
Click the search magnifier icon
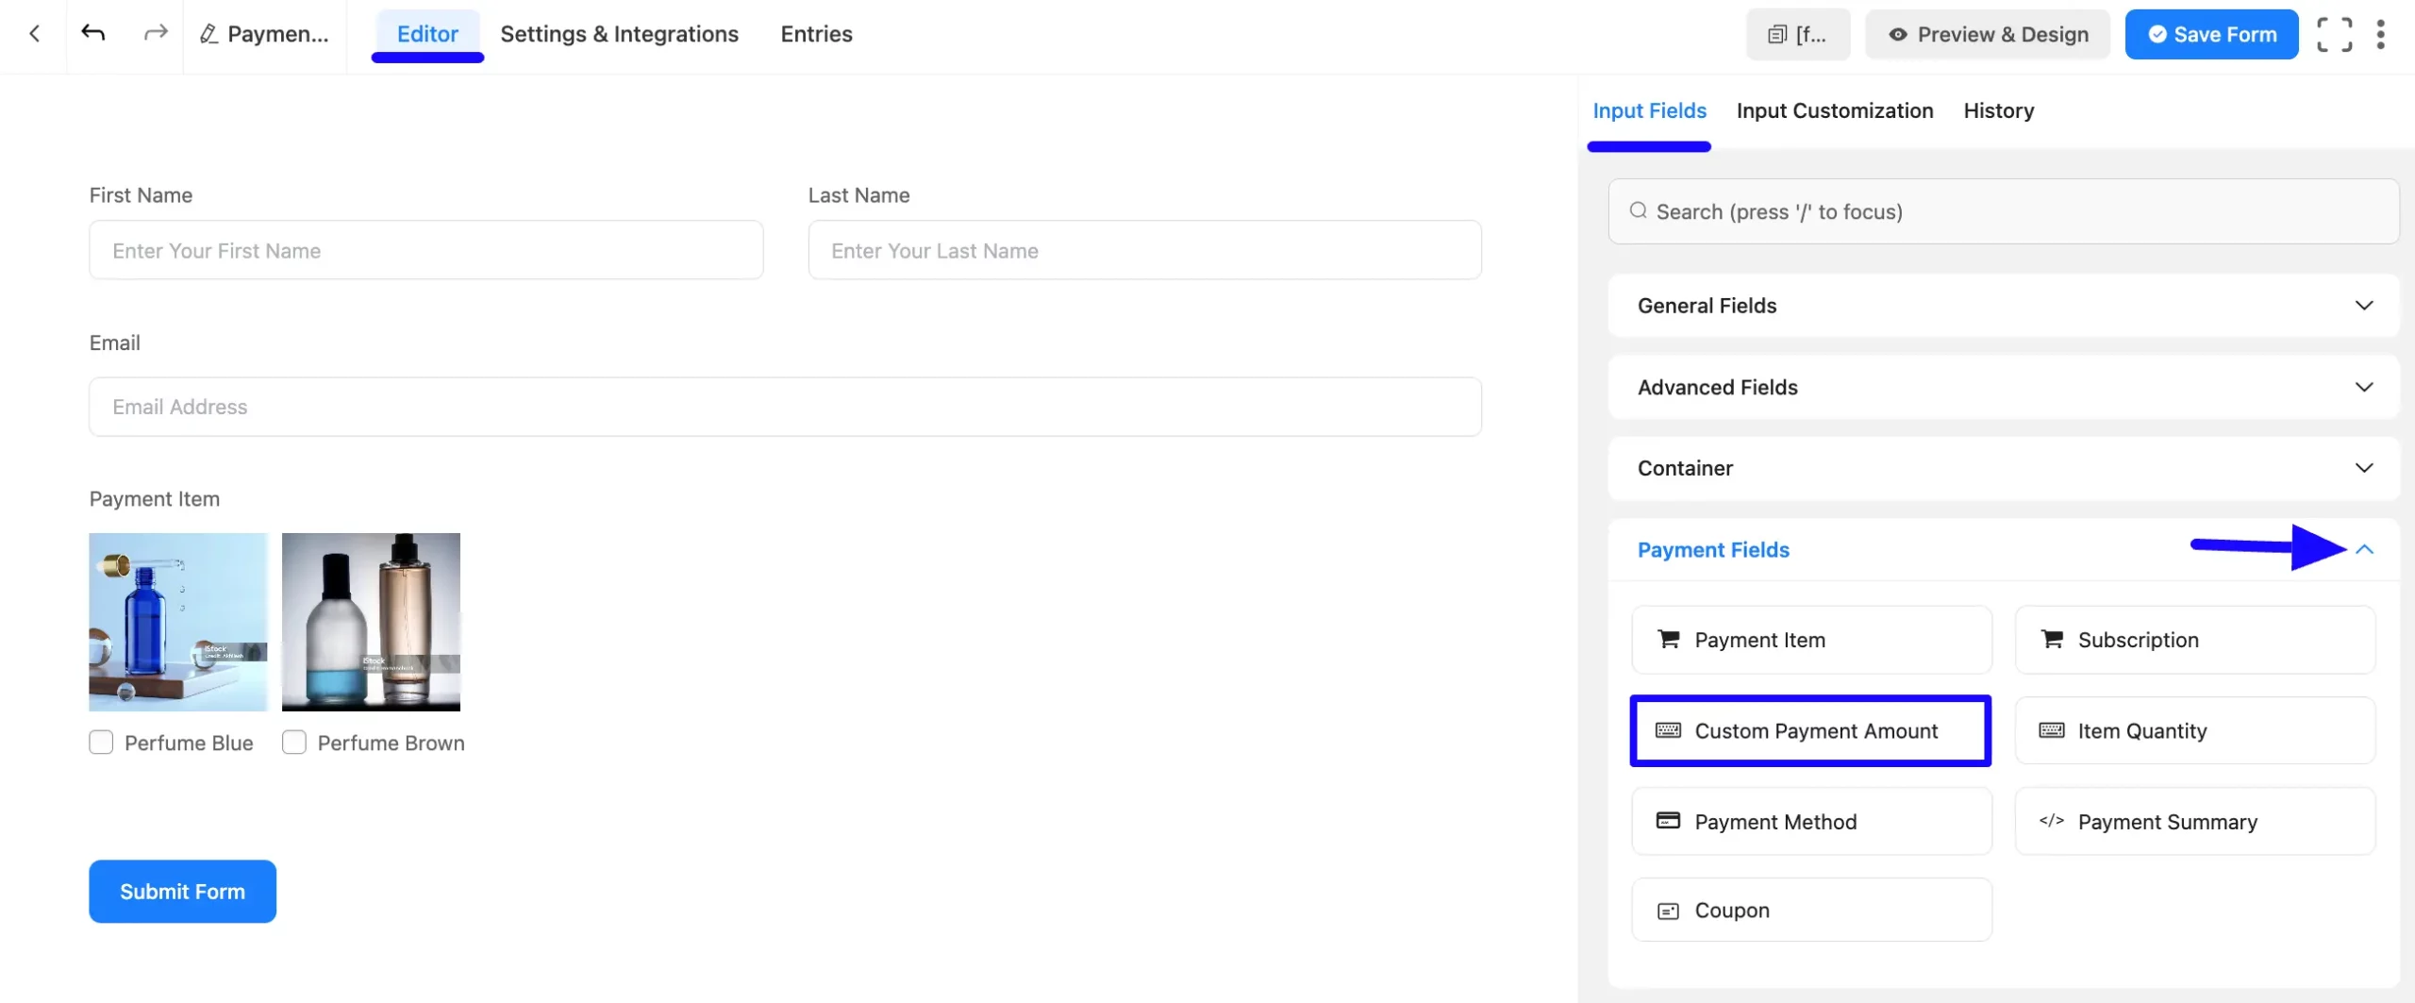tap(1640, 211)
